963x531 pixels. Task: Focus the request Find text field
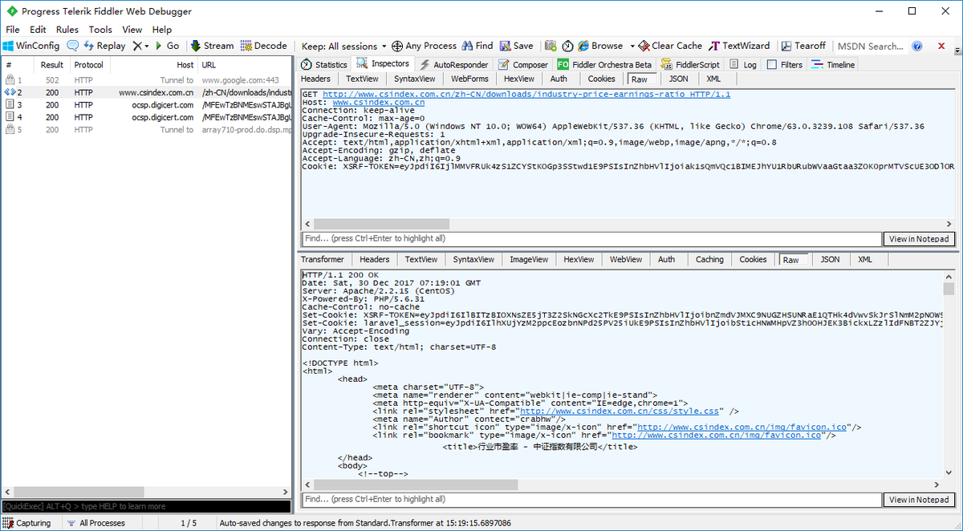pos(591,238)
